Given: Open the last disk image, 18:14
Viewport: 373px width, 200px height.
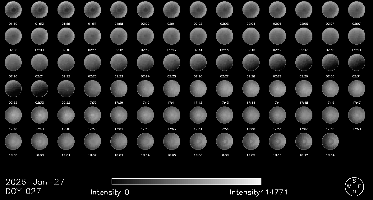Looking at the screenshot, I should (x=330, y=141).
